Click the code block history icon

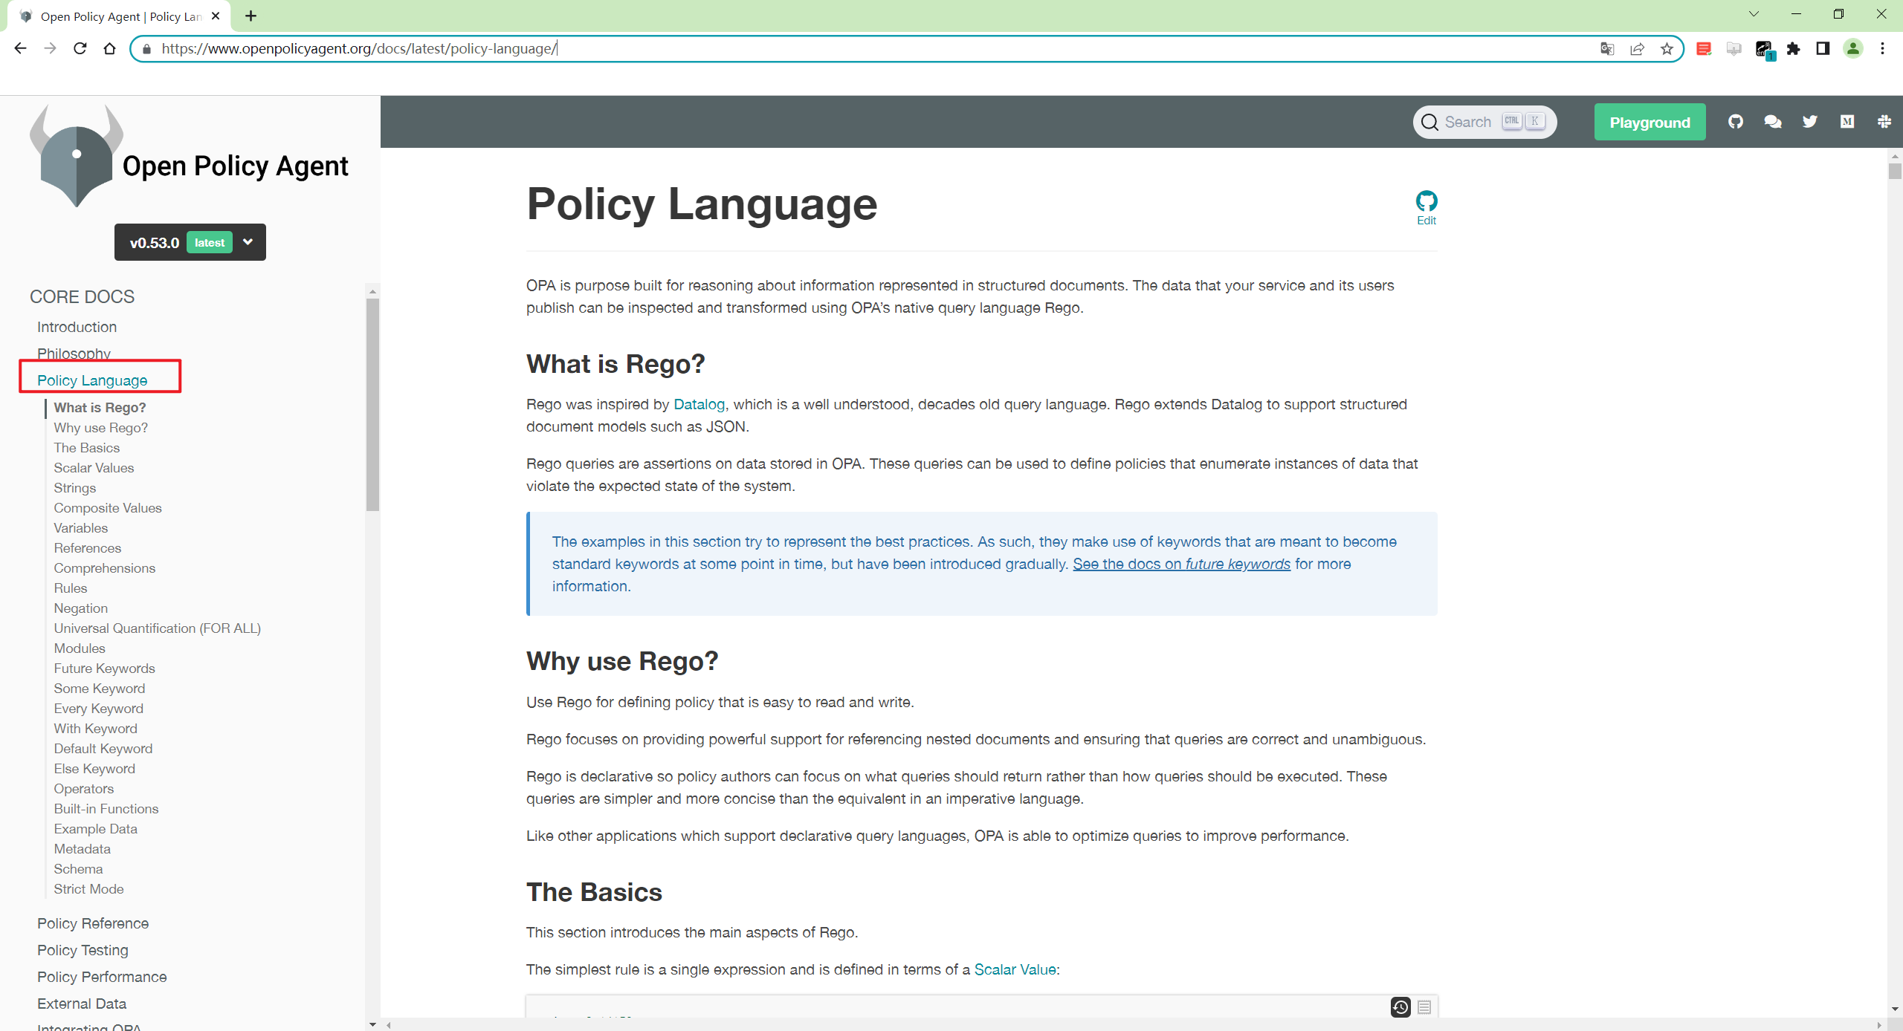(x=1400, y=1007)
